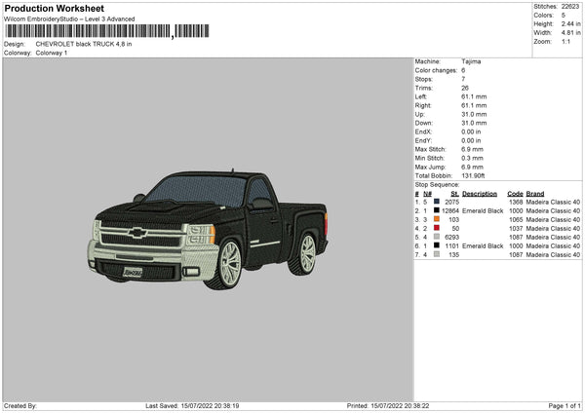Viewport: 585px width, 413px height.
Task: Click the black swatch in stop 2
Action: click(x=437, y=210)
